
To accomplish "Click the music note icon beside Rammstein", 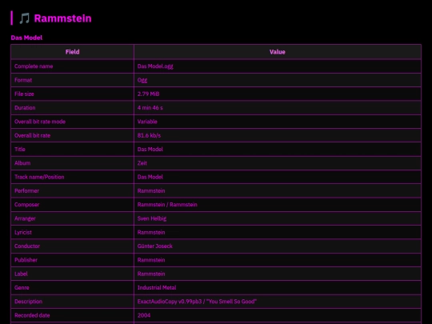I will [x=24, y=18].
